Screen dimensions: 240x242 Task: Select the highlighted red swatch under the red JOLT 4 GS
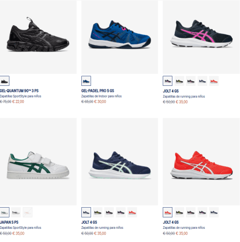(x=168, y=212)
